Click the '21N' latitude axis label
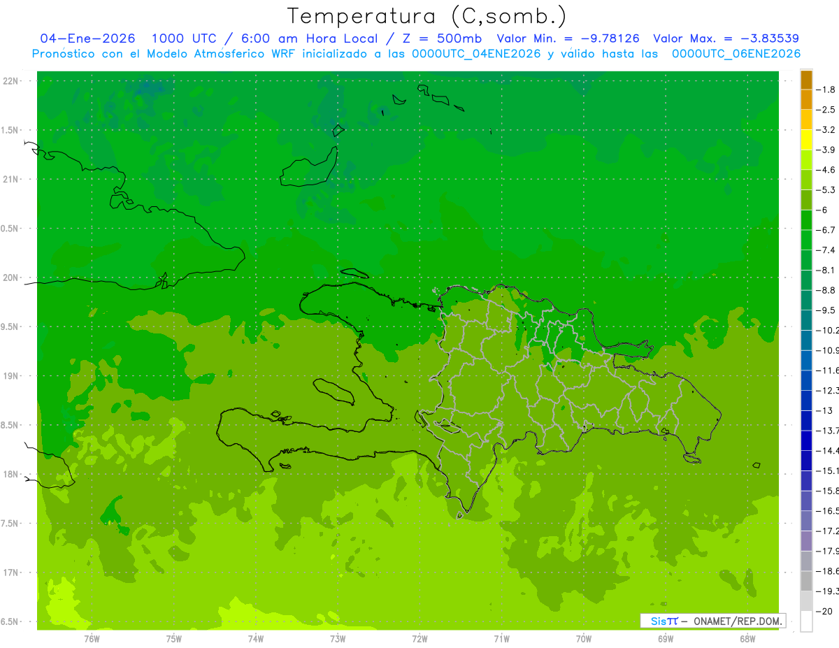 [11, 180]
